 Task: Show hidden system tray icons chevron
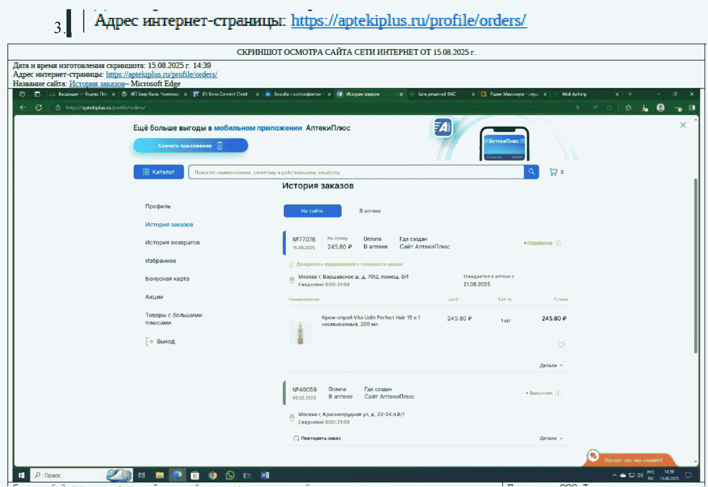pos(614,475)
